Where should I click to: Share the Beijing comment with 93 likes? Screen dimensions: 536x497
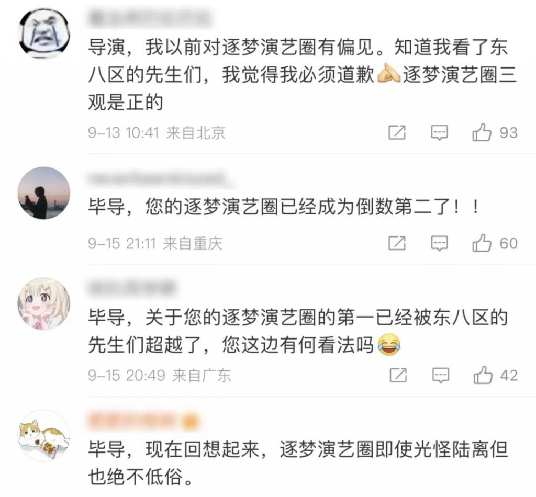point(397,132)
